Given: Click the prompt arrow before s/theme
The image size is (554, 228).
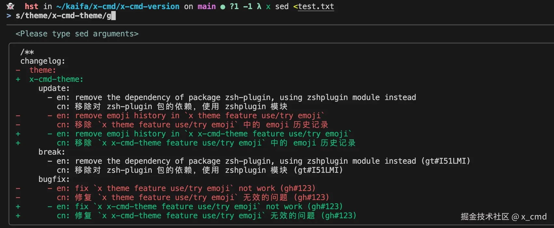Looking at the screenshot, I should pos(9,16).
